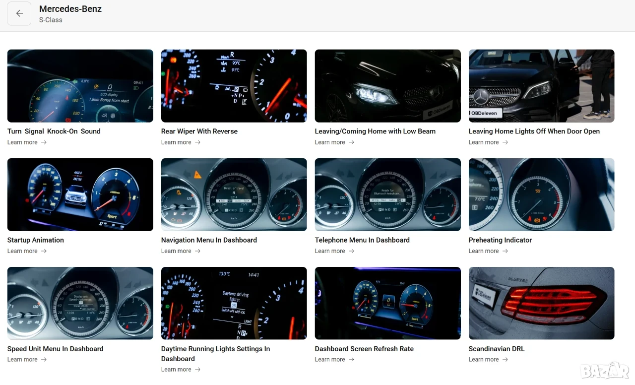Open the Speed Unit Menu In Dashboard image

80,303
